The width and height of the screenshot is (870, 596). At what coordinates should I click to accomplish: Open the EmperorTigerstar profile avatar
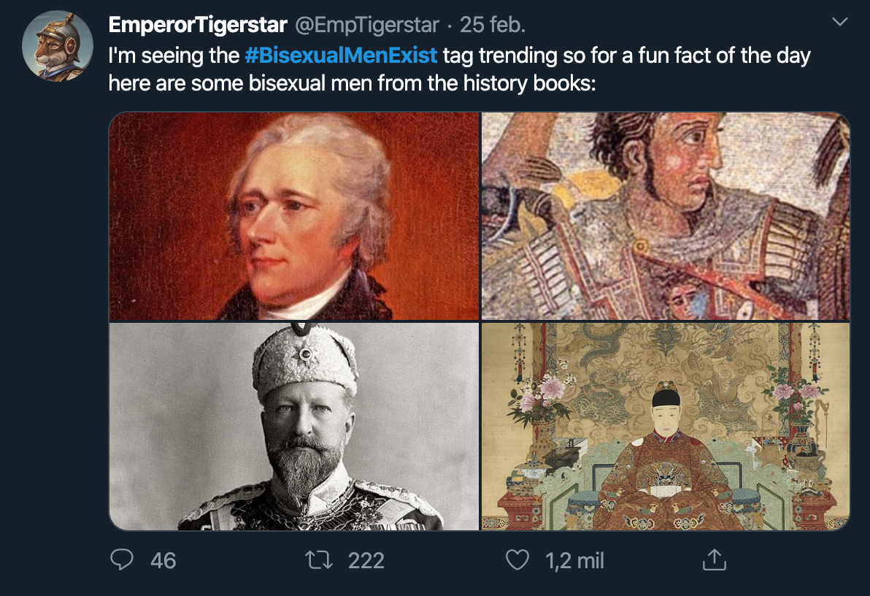pos(58,45)
